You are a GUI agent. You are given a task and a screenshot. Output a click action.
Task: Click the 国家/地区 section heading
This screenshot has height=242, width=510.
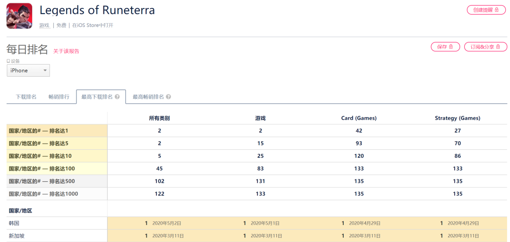(20, 211)
